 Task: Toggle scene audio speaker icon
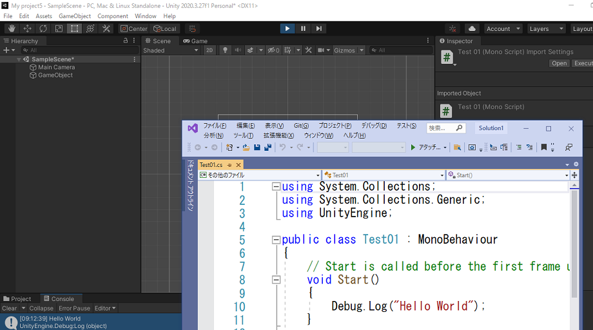point(238,50)
